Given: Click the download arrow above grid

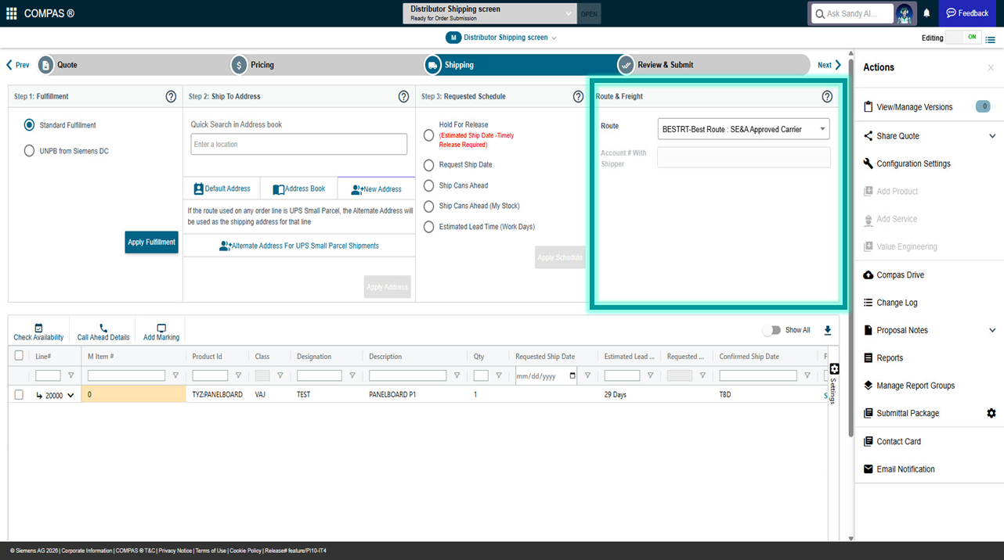Looking at the screenshot, I should point(828,330).
